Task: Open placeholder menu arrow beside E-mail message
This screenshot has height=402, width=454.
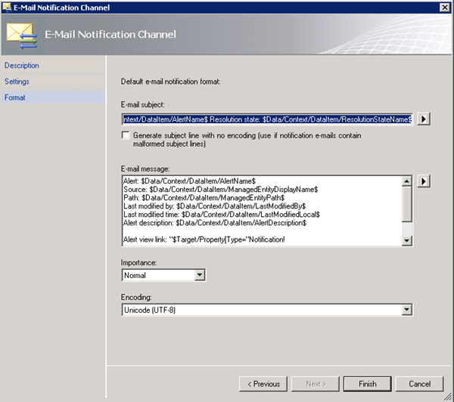Action: (424, 181)
